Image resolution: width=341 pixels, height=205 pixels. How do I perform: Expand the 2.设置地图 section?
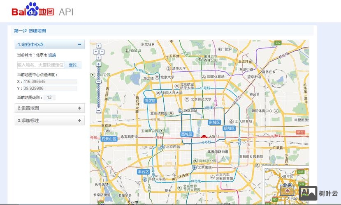pos(80,108)
